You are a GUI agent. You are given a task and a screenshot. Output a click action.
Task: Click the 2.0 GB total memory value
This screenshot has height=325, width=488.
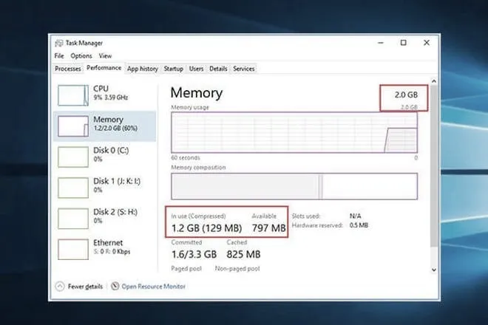click(406, 95)
